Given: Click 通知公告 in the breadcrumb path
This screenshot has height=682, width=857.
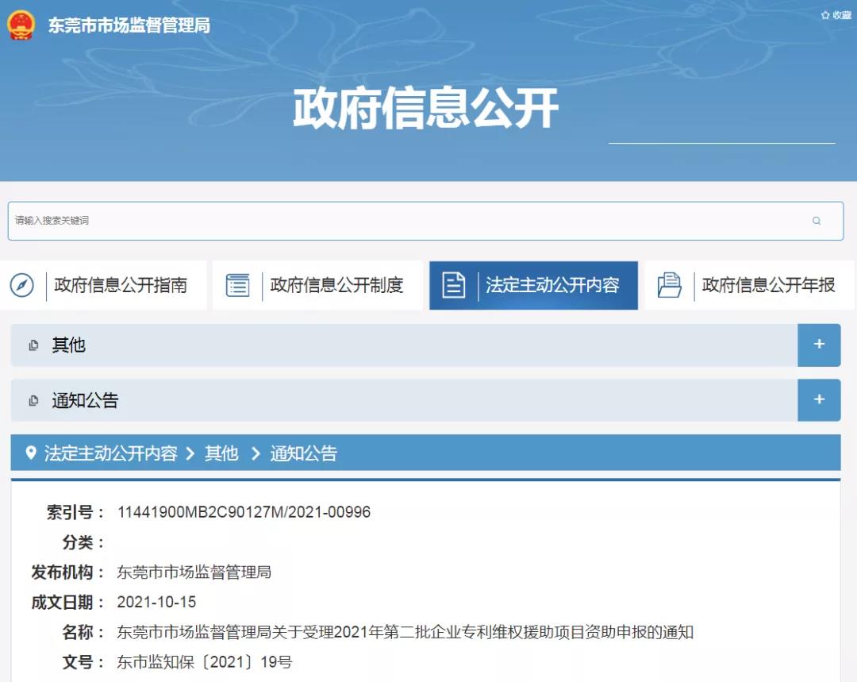Looking at the screenshot, I should (x=304, y=453).
